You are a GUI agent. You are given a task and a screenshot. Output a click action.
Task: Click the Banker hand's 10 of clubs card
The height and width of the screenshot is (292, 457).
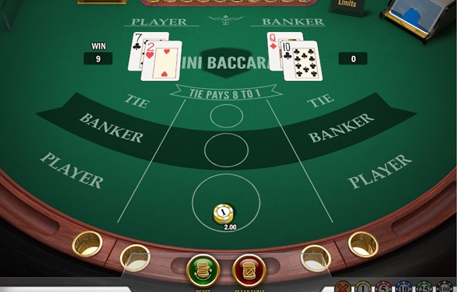pyautogui.click(x=302, y=61)
